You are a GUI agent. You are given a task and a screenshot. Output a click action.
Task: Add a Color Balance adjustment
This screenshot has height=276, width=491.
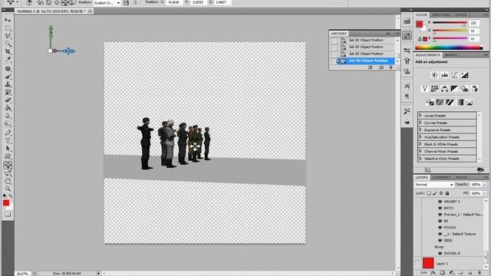point(444,89)
